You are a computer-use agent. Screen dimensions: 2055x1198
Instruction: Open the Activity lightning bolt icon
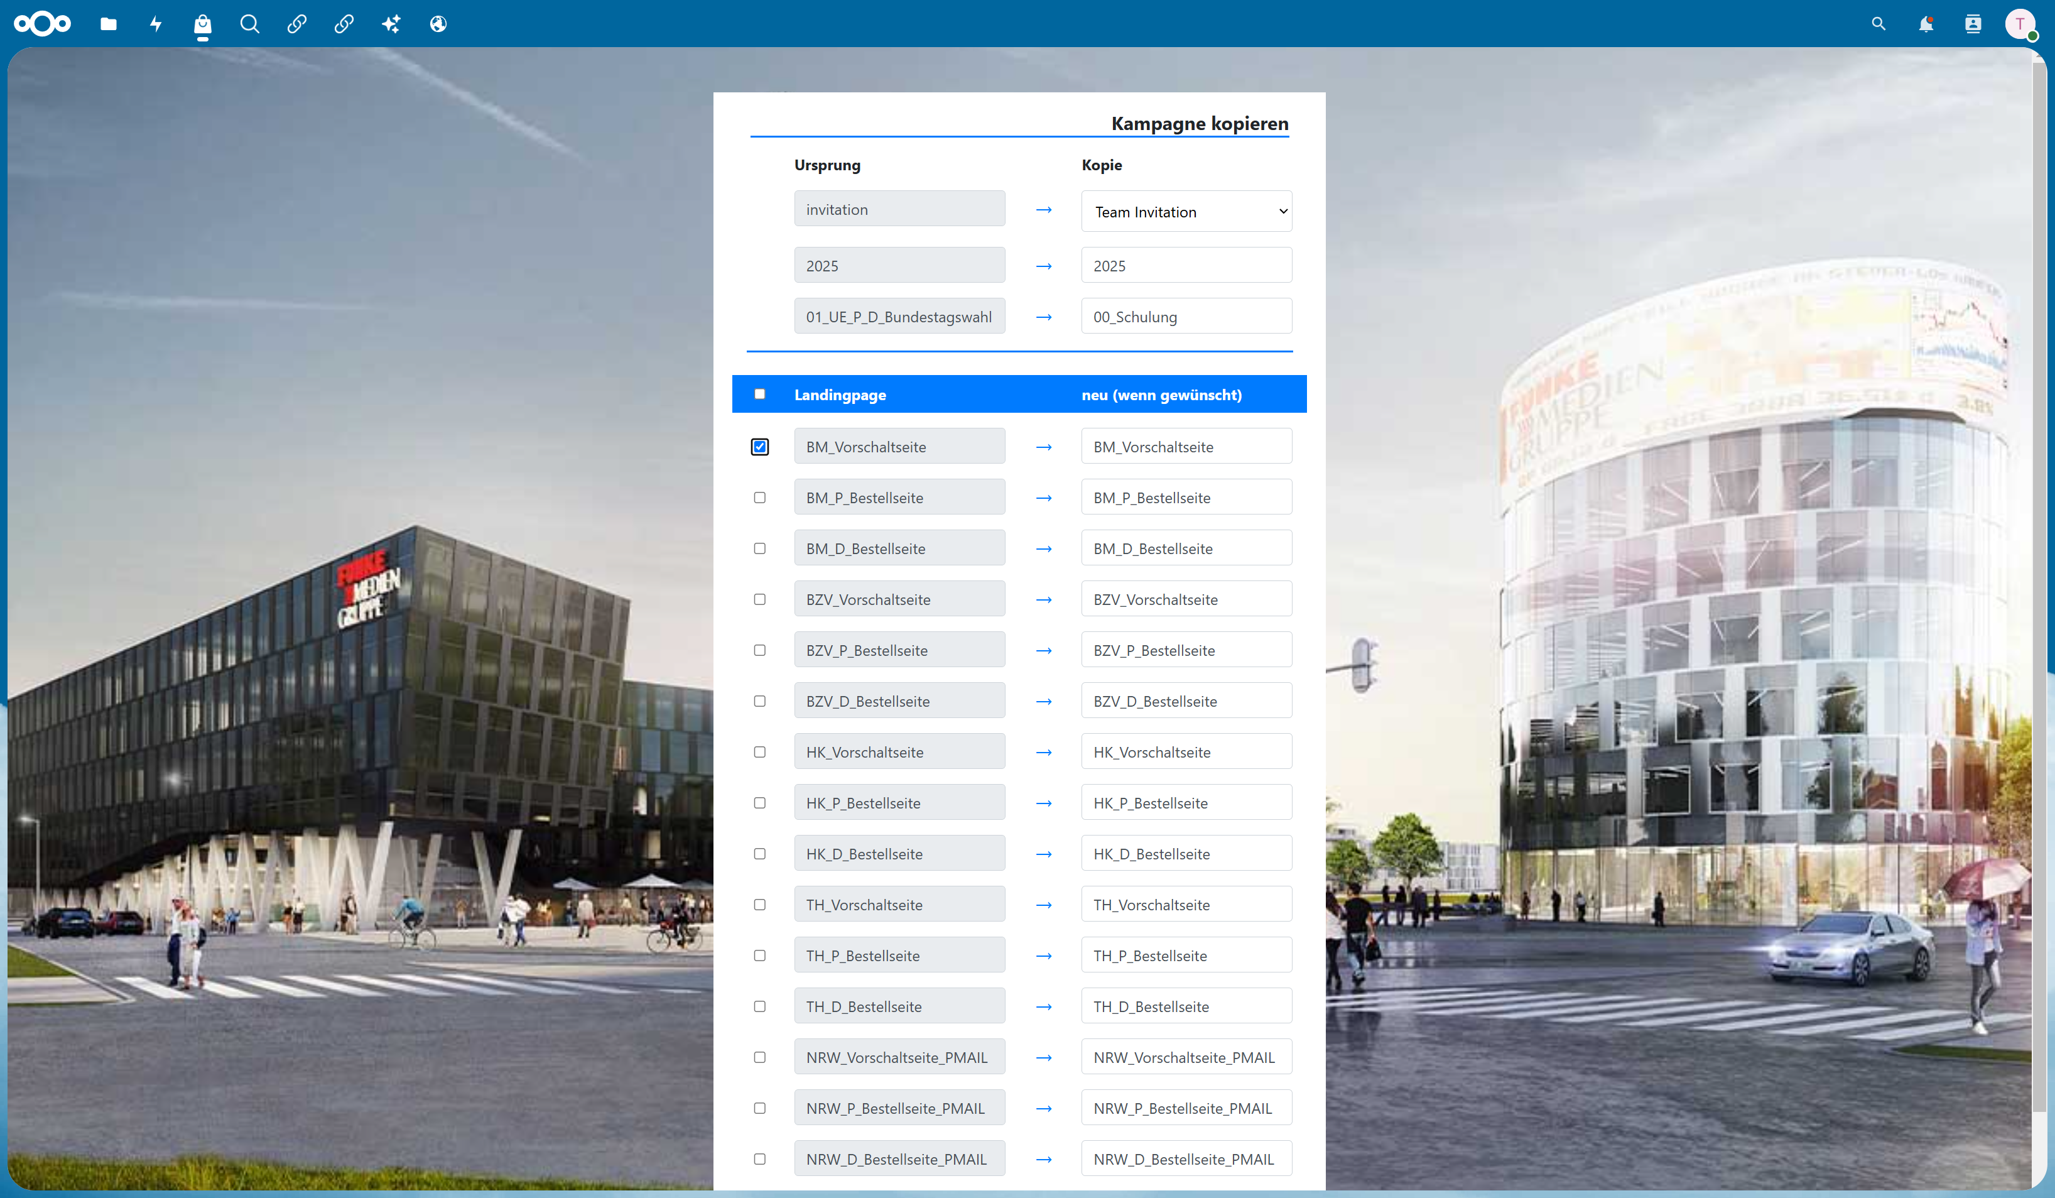(156, 24)
